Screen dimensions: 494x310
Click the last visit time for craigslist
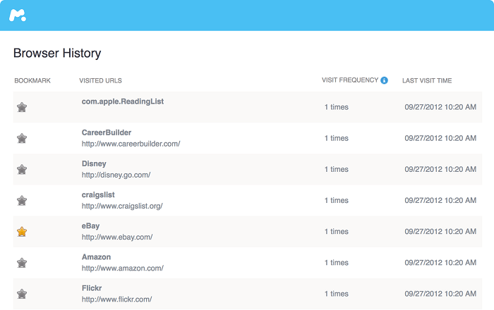click(440, 201)
